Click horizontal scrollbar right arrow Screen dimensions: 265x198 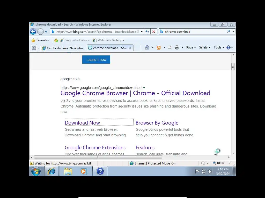[x=229, y=158]
